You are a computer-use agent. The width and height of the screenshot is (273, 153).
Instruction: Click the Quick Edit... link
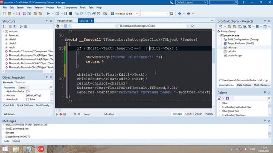[9, 105]
